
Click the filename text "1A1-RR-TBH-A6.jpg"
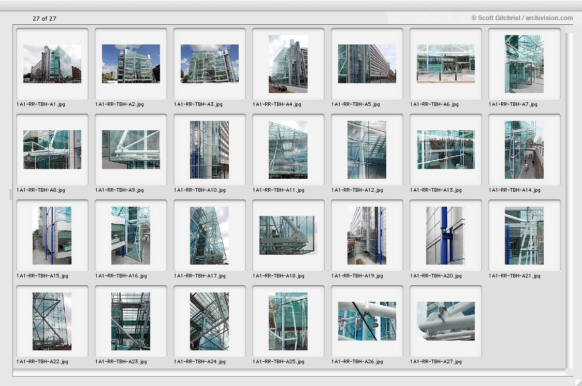coord(434,104)
